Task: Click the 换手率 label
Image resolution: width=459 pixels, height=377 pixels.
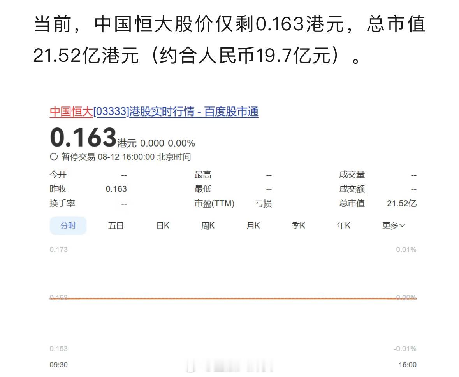Action: (62, 203)
